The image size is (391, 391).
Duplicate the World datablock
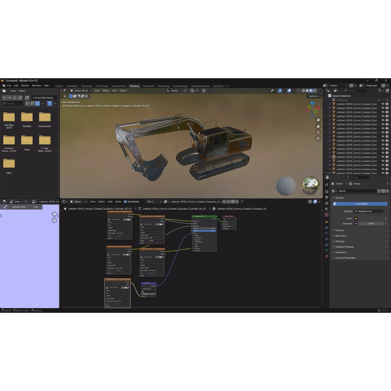(383, 191)
